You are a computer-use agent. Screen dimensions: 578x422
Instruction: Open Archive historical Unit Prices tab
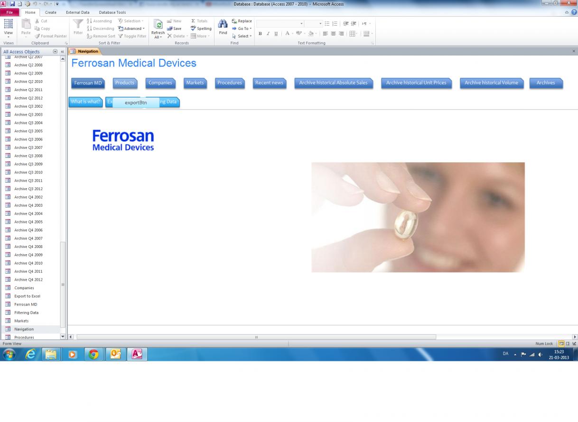point(416,83)
